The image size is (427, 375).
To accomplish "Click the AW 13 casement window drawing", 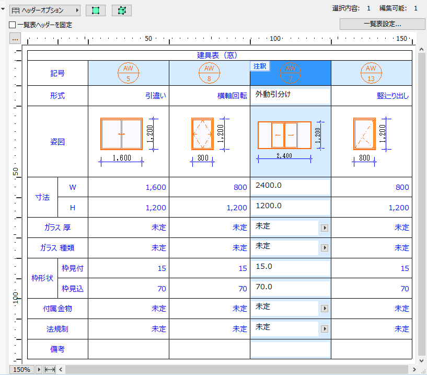I will (x=364, y=134).
